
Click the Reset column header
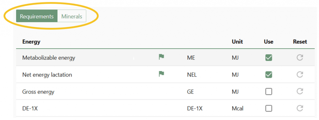tap(300, 42)
